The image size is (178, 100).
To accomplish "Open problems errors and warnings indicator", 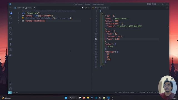I will pyautogui.click(x=15, y=92).
